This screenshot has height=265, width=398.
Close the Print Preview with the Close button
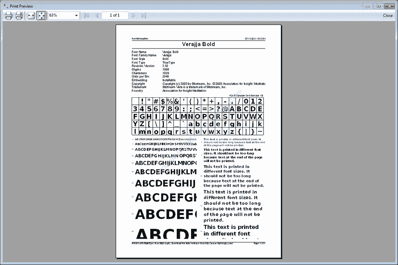[387, 15]
